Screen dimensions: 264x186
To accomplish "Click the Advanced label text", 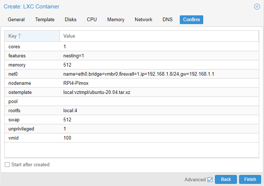I will tap(195, 179).
